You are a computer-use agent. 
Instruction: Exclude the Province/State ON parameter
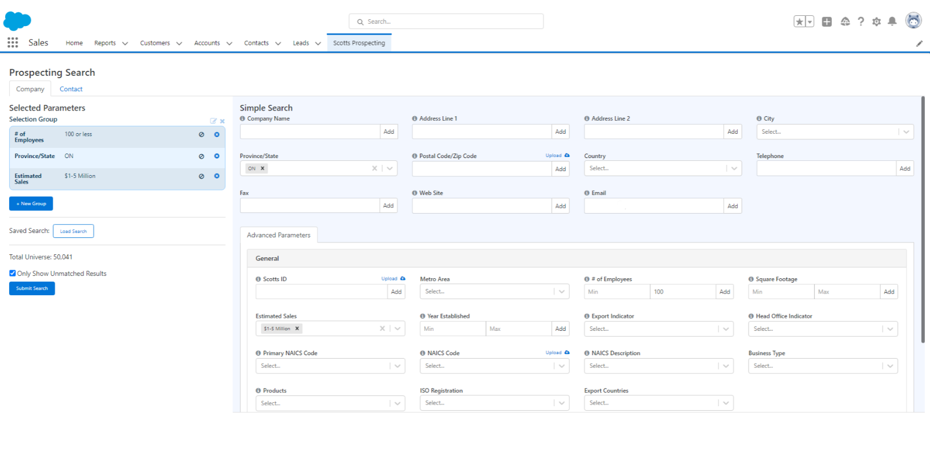201,156
